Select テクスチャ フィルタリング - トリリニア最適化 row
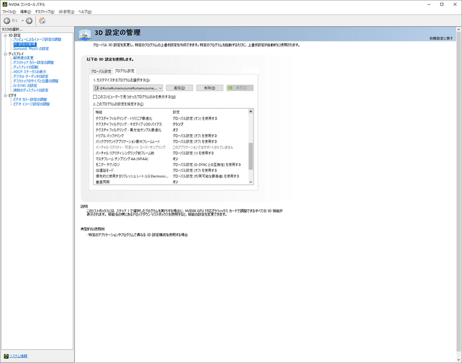Image resolution: width=462 pixels, height=363 pixels. [x=171, y=118]
